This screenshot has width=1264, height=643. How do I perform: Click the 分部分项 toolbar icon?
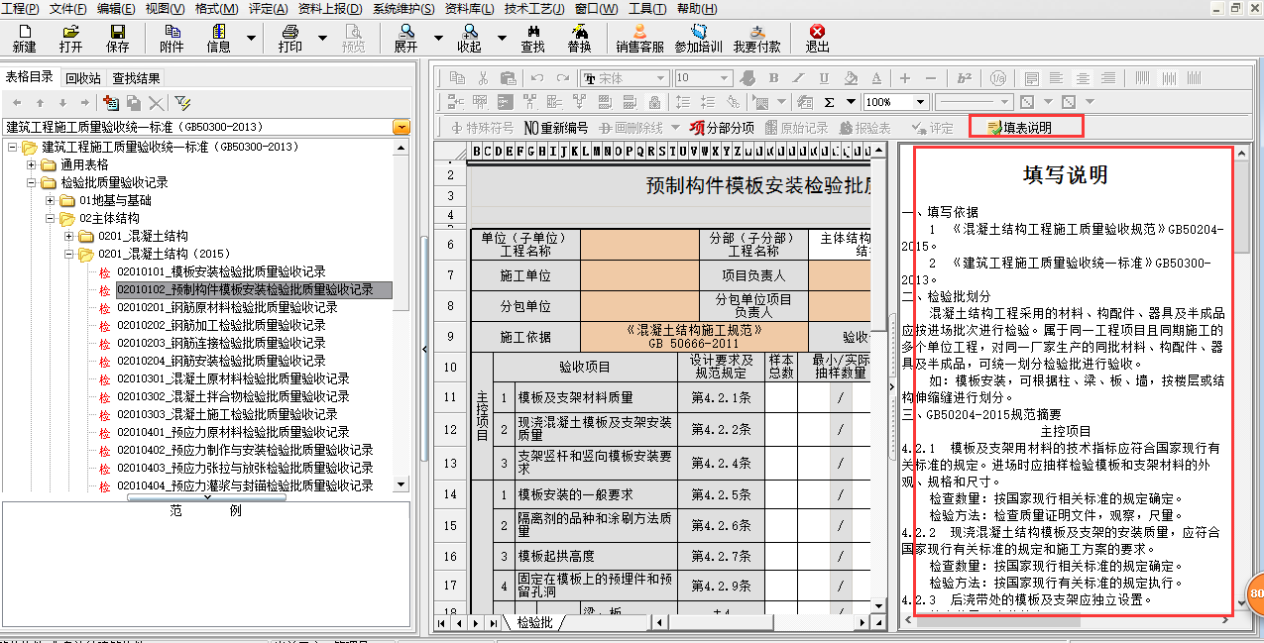pyautogui.click(x=722, y=128)
